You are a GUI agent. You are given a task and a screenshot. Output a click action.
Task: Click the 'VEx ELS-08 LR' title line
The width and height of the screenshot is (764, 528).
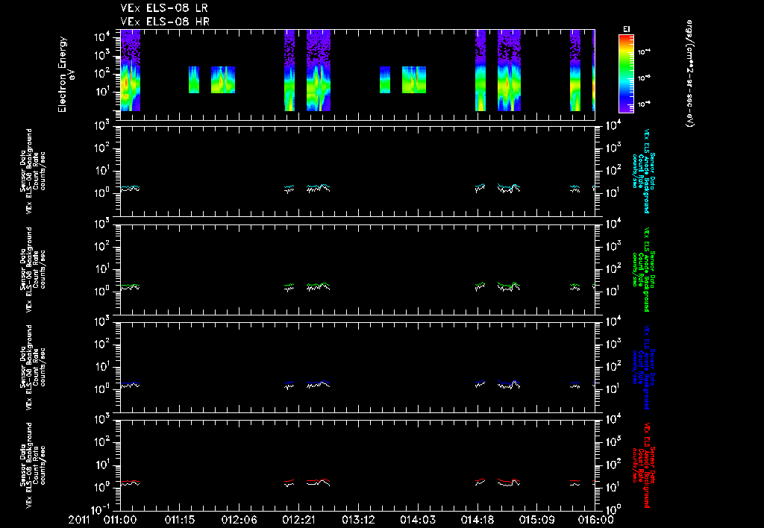pos(164,8)
